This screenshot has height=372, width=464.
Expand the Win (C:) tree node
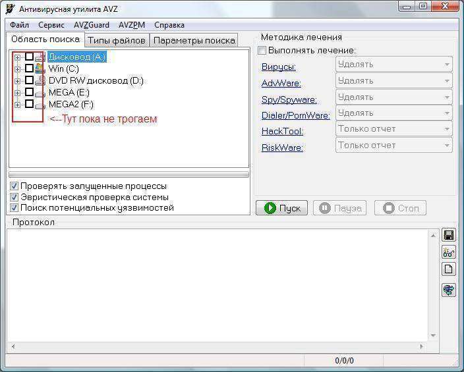[x=18, y=69]
